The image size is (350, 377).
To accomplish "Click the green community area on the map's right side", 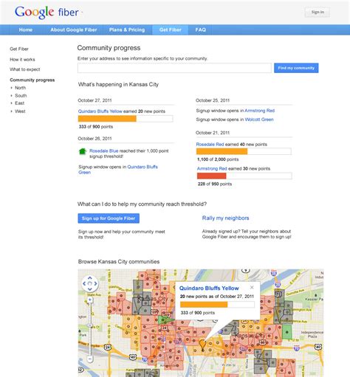I will pos(286,332).
